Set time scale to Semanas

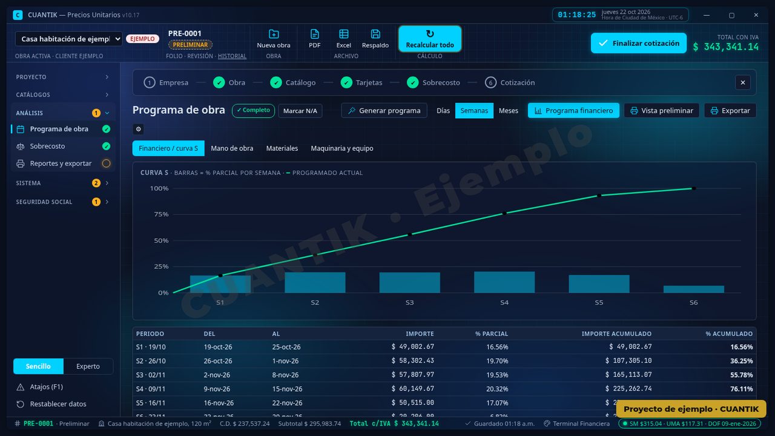tap(474, 111)
